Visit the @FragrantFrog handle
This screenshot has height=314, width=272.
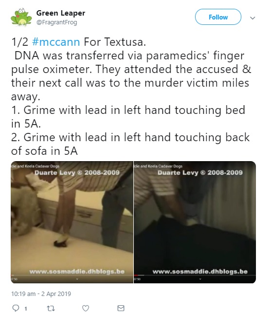56,22
